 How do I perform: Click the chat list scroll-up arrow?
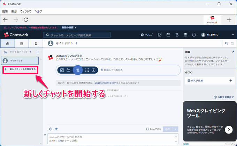click(x=41, y=59)
